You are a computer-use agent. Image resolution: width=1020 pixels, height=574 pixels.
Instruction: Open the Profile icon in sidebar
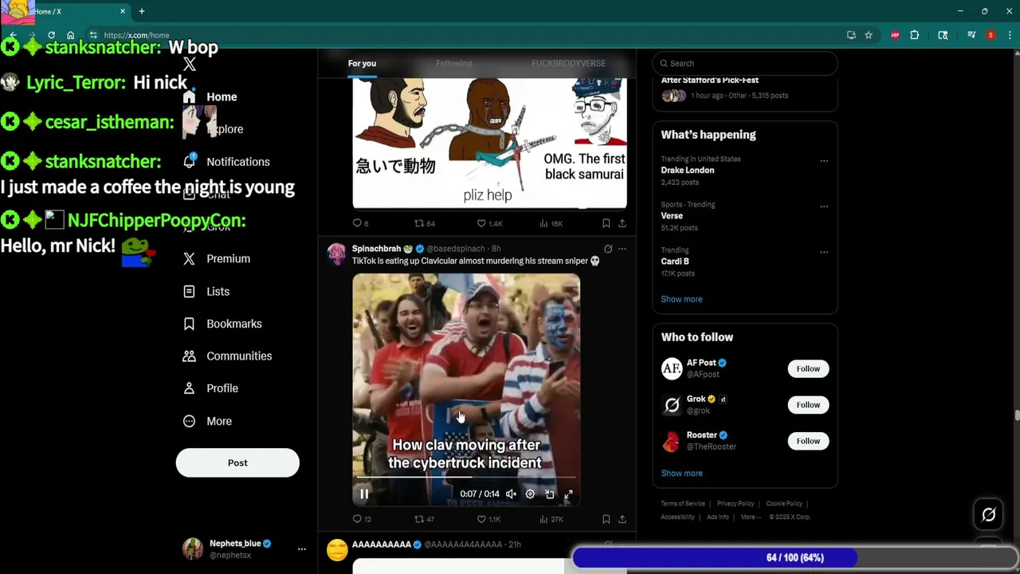click(x=189, y=388)
